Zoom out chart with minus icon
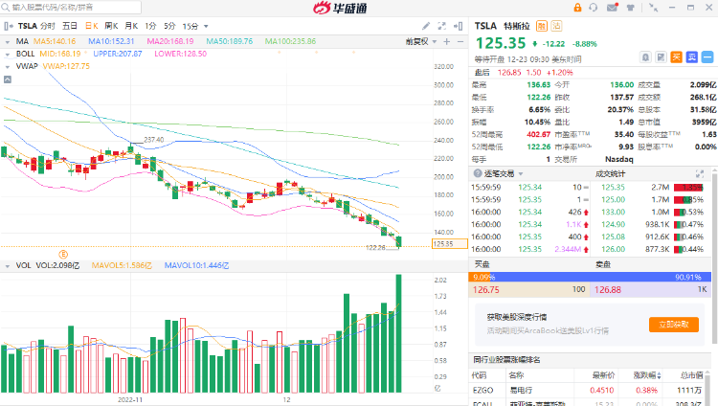The image size is (718, 406). (460, 42)
